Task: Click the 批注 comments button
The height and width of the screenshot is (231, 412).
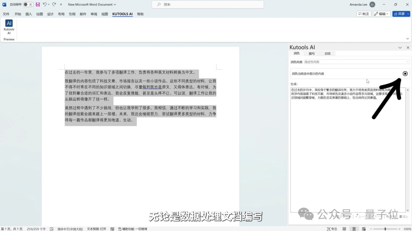Action: coord(364,14)
